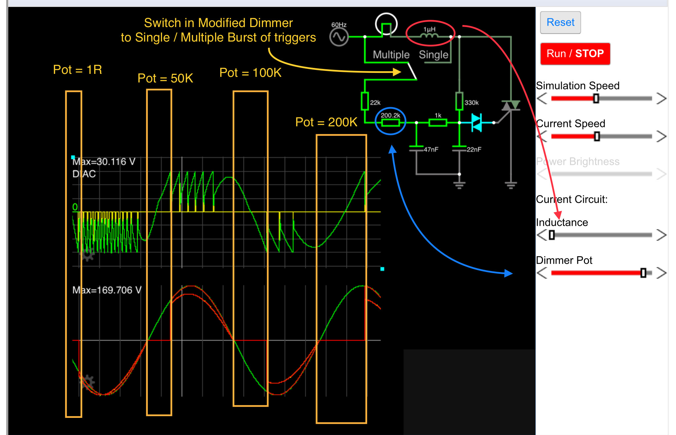Click the Max=30.116 V scope reading
The width and height of the screenshot is (676, 435).
tap(104, 162)
